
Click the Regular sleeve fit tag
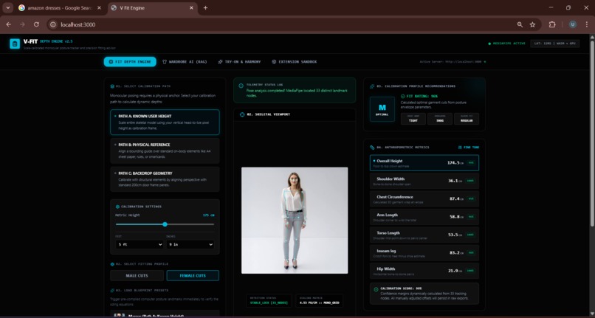tap(467, 118)
